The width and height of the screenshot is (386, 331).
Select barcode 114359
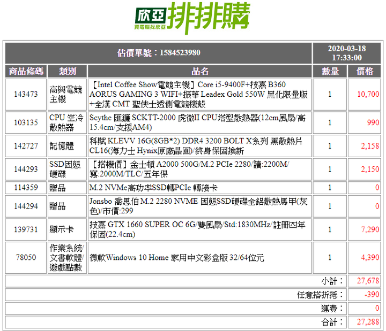click(x=26, y=188)
